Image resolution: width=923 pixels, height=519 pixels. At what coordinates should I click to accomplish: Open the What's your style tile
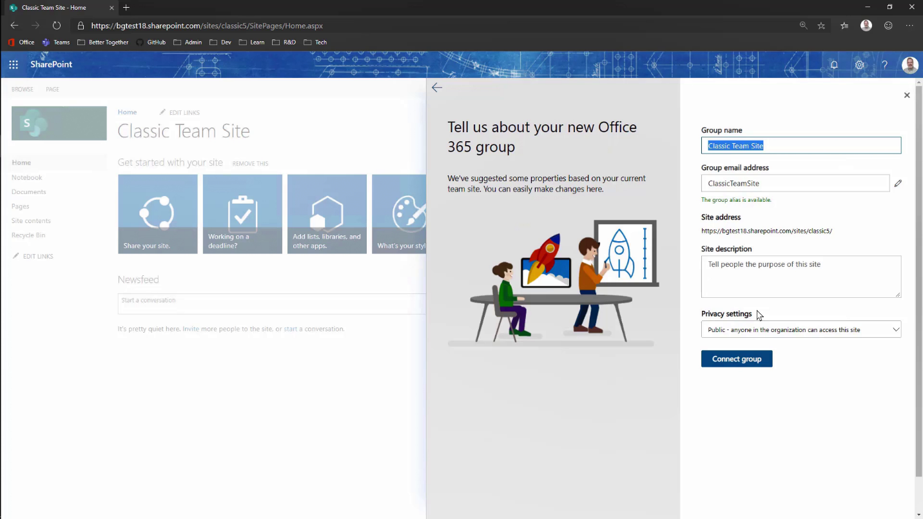click(x=399, y=214)
